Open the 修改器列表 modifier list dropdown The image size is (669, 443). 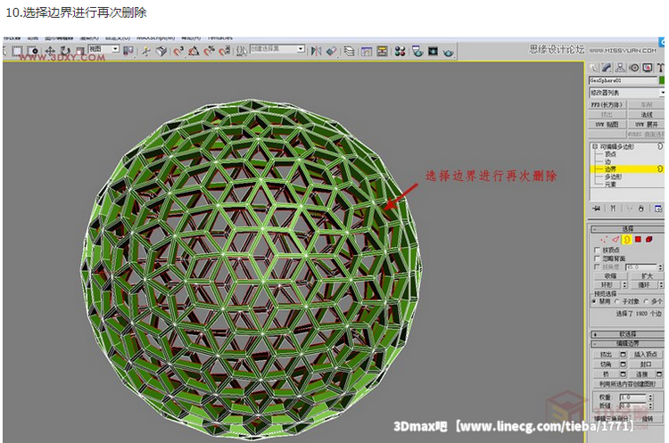[x=627, y=93]
